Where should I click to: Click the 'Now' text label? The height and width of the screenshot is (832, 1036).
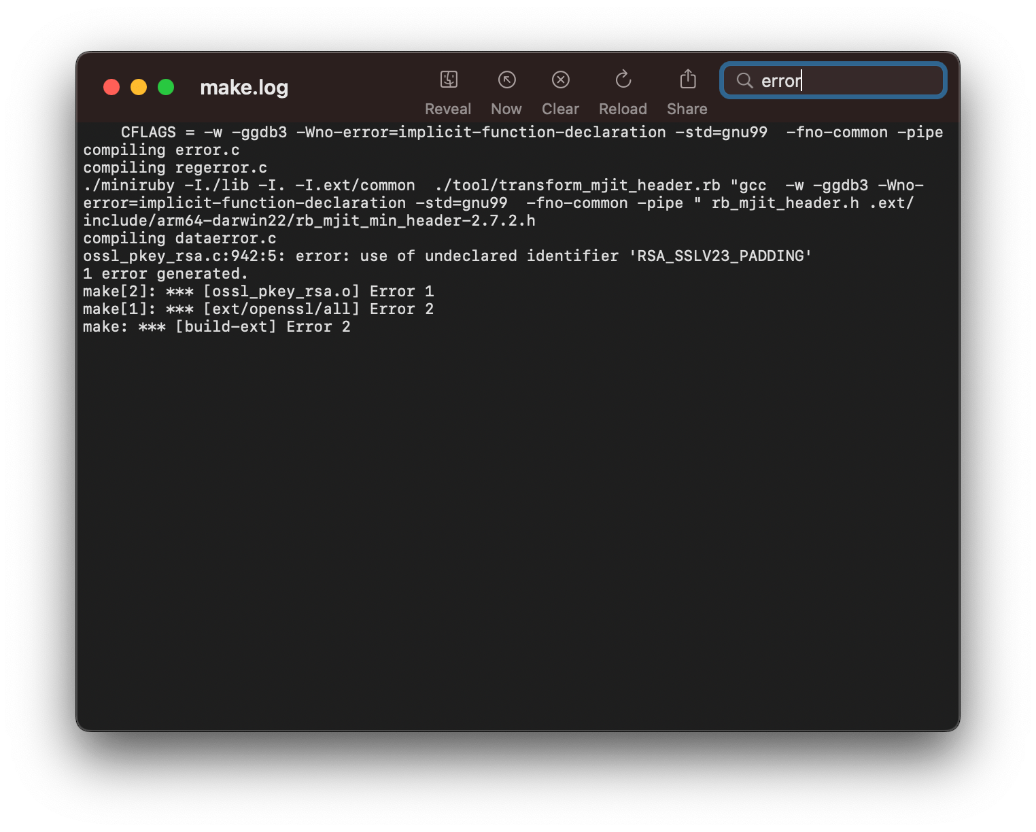506,108
